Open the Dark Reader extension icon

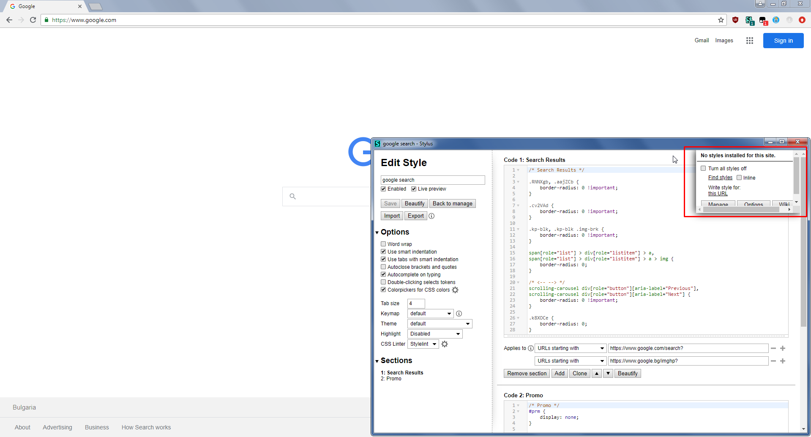[x=762, y=20]
